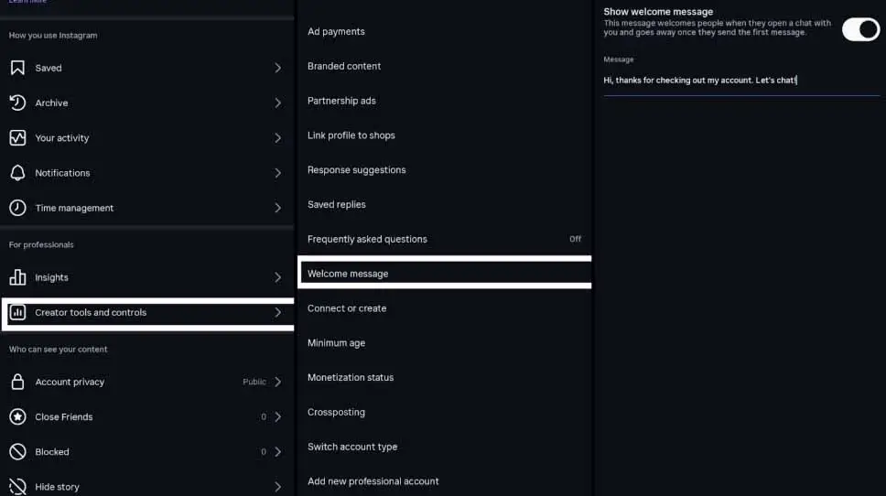This screenshot has height=496, width=886.
Task: Click the Notifications bell icon
Action: pyautogui.click(x=17, y=173)
